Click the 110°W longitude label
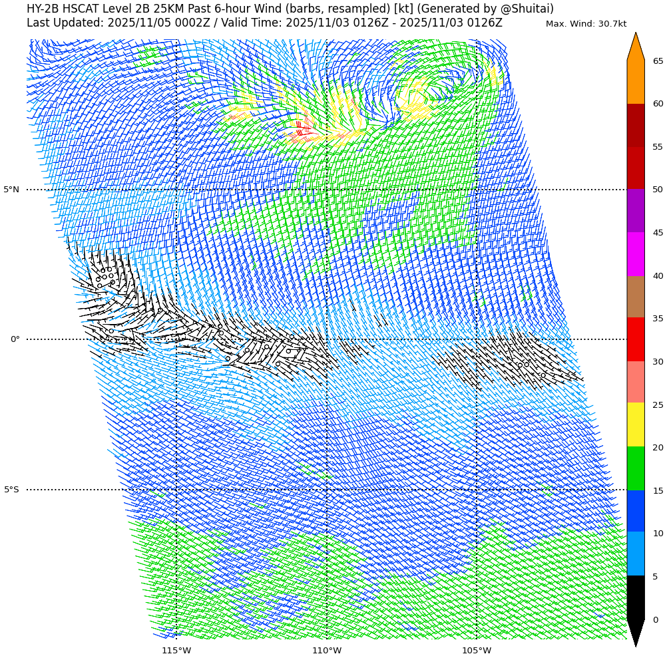The height and width of the screenshot is (658, 667). point(327,650)
